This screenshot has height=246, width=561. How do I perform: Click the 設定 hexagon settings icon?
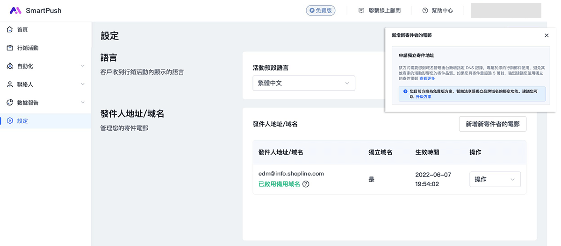tap(10, 120)
